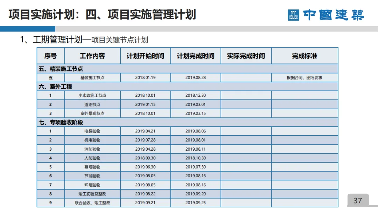378x213 pixels.
Task: Click finish date 2019.09.25
Action: coord(196,203)
